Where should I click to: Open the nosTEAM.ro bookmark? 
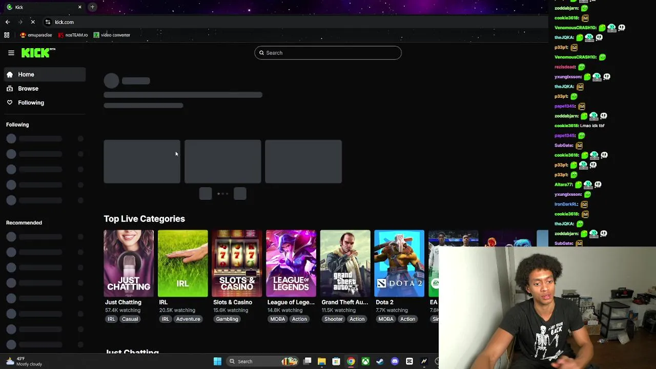[73, 35]
